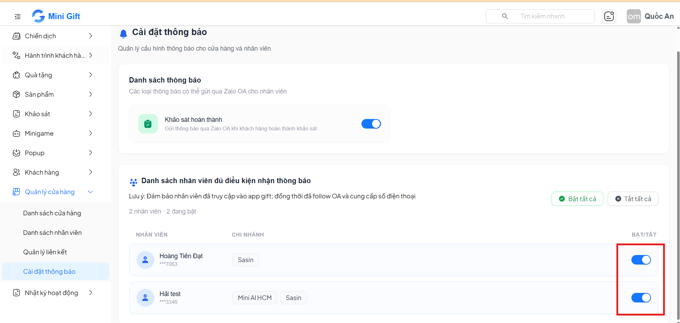Toggle notifications for Hải test
680x323 pixels.
point(641,298)
